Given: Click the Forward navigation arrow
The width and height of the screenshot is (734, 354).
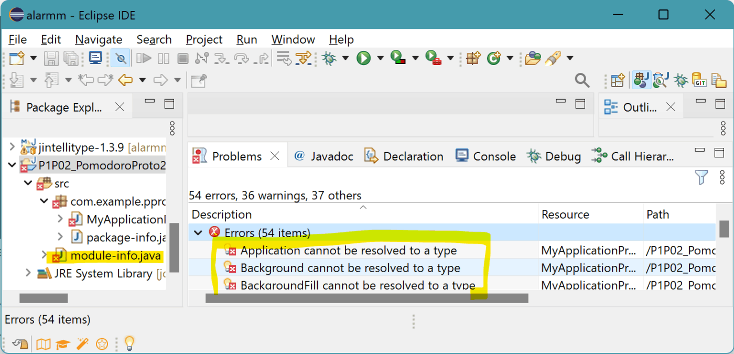Looking at the screenshot, I should click(x=160, y=80).
